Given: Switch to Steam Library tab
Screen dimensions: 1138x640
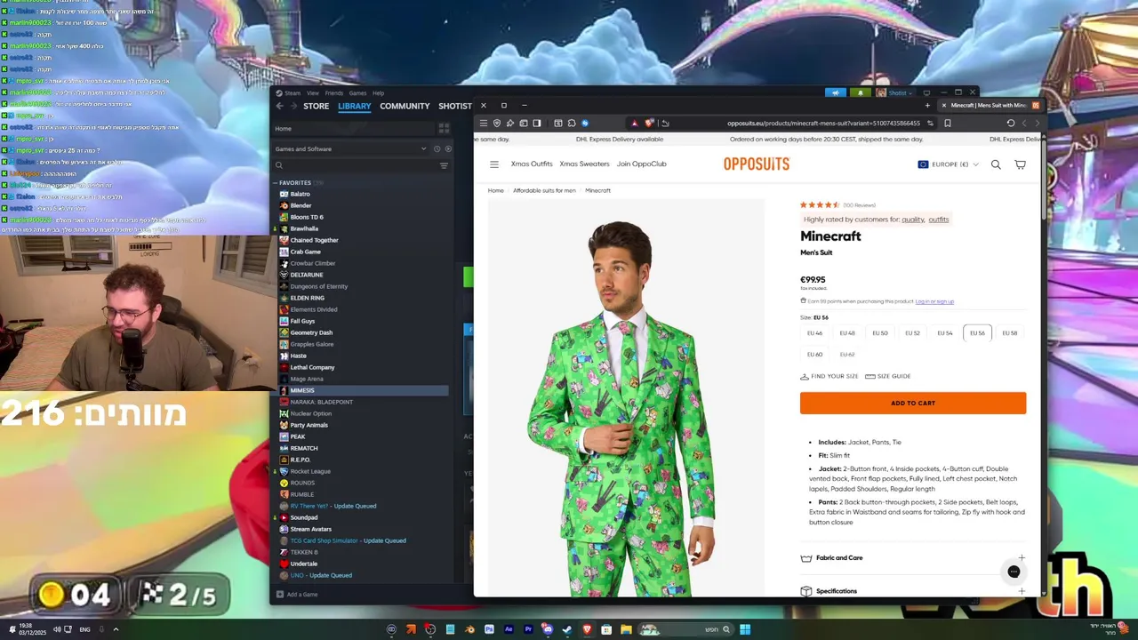Looking at the screenshot, I should coord(354,106).
